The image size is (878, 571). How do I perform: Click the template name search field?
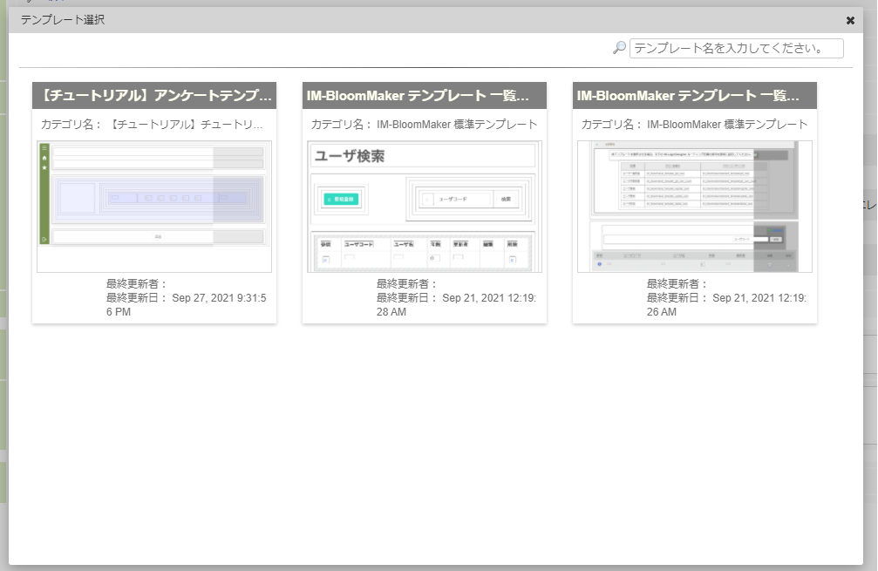[x=737, y=48]
